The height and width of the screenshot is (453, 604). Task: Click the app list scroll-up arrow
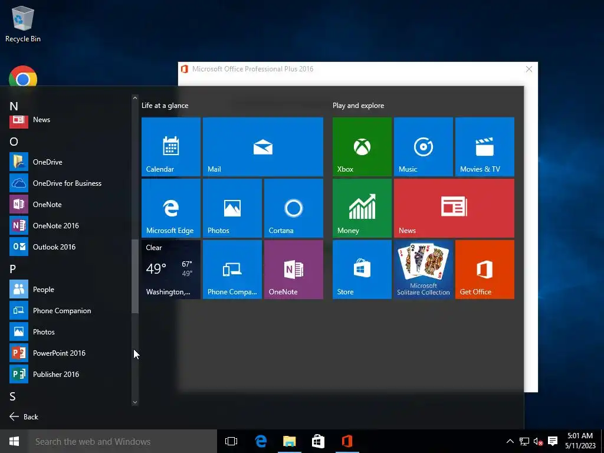[135, 99]
